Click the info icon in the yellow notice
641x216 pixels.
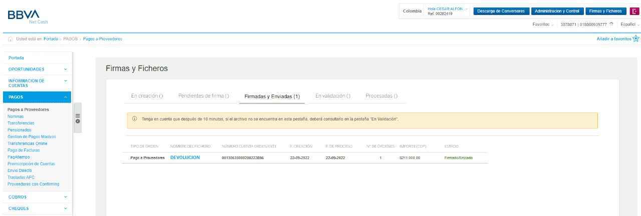tap(134, 118)
